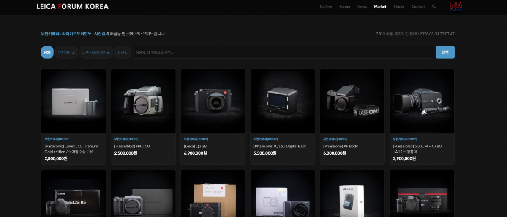Click the 220개 매물 update status text

tap(415, 34)
